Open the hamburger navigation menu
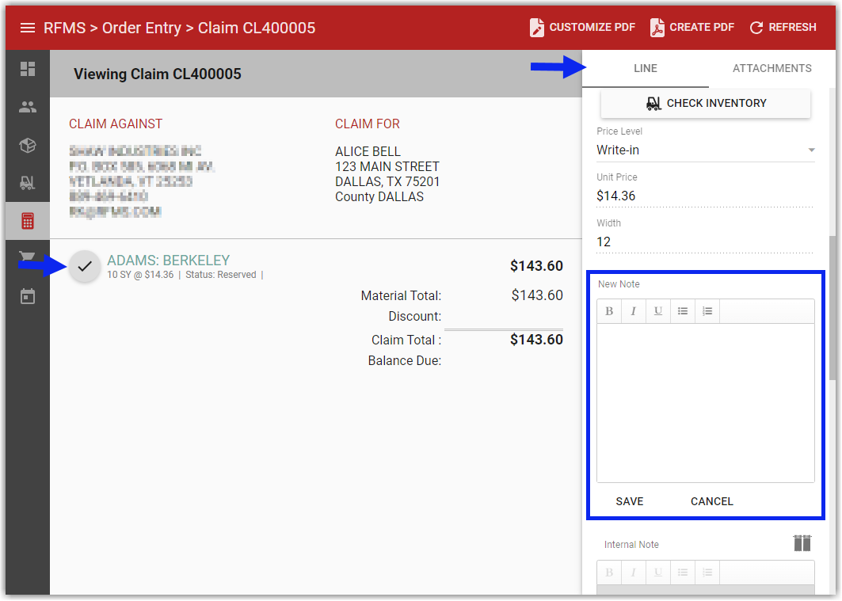Image resolution: width=842 pixels, height=601 pixels. [28, 28]
